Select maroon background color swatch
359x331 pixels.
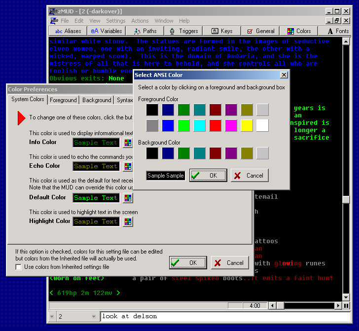(x=215, y=153)
